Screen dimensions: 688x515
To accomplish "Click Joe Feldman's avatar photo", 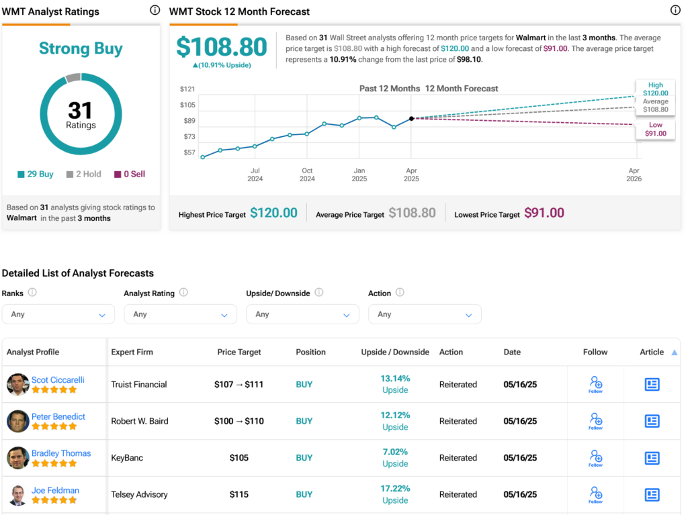I will click(x=18, y=495).
